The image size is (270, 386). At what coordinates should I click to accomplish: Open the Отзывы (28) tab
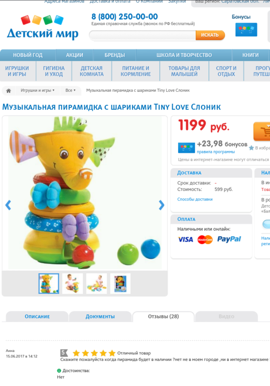[x=163, y=317]
